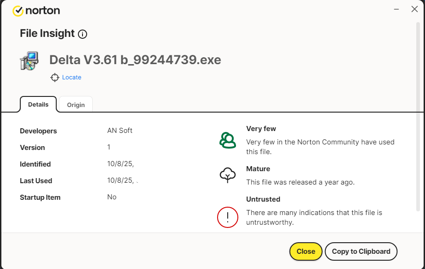This screenshot has width=425, height=269.
Task: Click the AN Soft developer value
Action: coord(120,131)
